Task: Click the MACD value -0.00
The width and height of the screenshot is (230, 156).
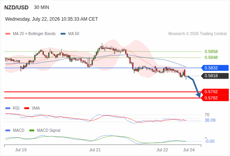Action: pyautogui.click(x=210, y=141)
